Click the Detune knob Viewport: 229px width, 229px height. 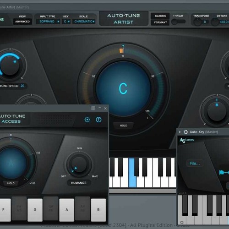pyautogui.click(x=215, y=22)
